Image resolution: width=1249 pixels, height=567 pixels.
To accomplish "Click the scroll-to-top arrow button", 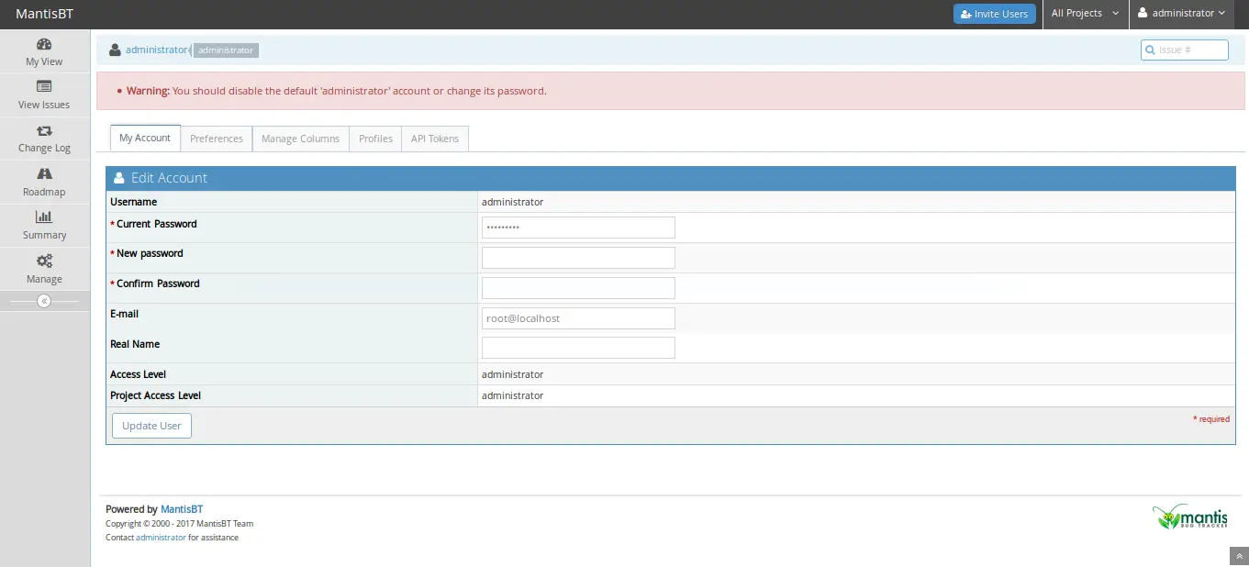I will [1239, 556].
